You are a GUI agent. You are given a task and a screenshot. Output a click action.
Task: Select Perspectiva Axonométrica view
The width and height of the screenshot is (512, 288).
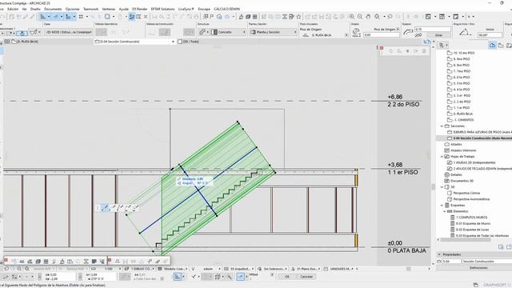coord(471,199)
